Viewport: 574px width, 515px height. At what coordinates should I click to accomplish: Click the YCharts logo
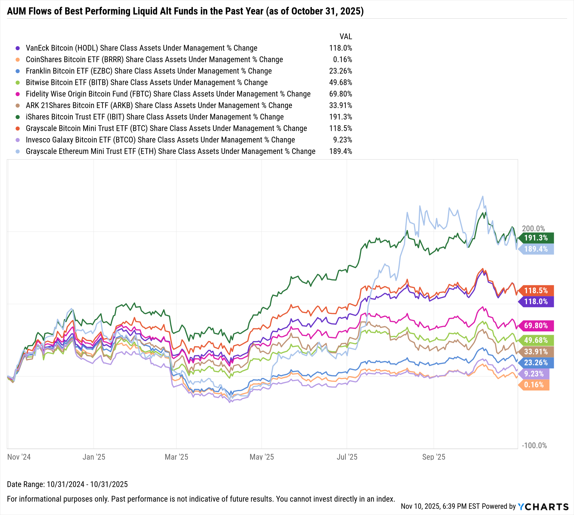543,507
